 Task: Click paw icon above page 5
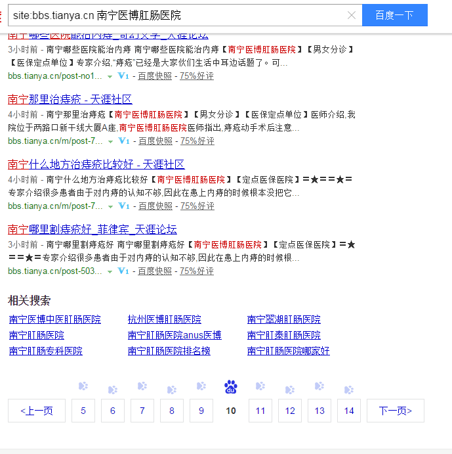point(83,386)
